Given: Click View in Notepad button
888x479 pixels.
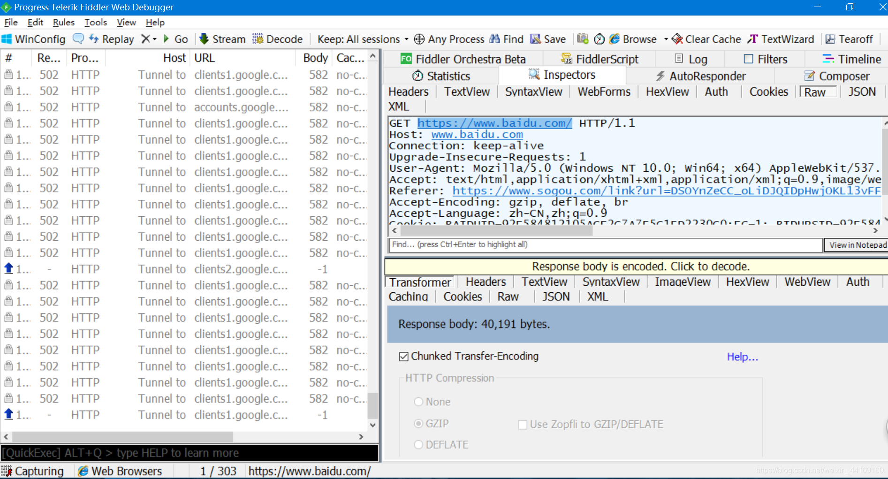Looking at the screenshot, I should pyautogui.click(x=857, y=245).
